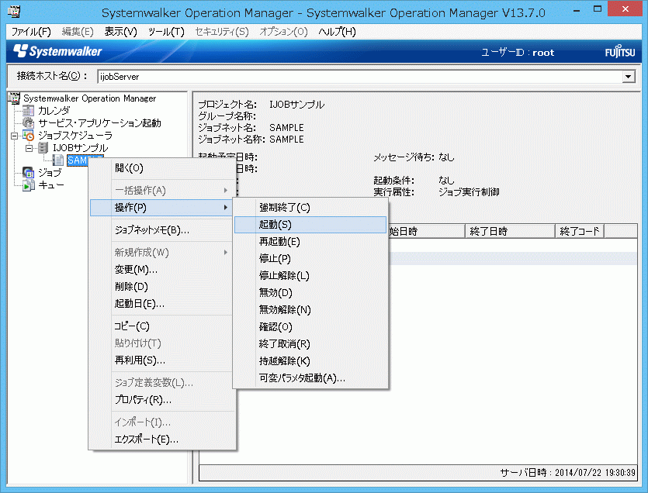
Task: Click the ジョブ実行制御 value text
Action: (469, 192)
